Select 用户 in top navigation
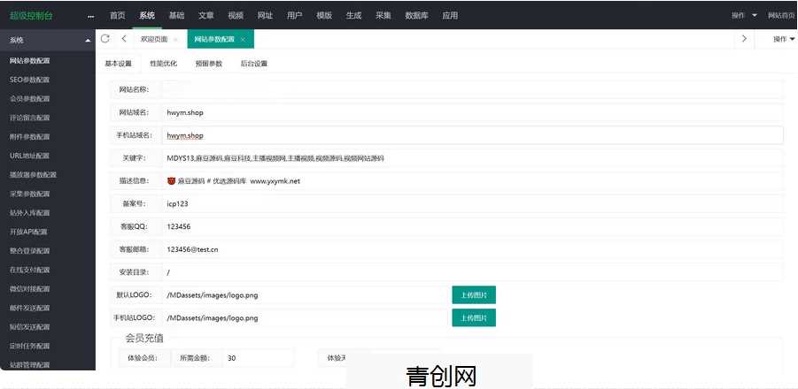Image resolution: width=798 pixels, height=389 pixels. tap(295, 15)
